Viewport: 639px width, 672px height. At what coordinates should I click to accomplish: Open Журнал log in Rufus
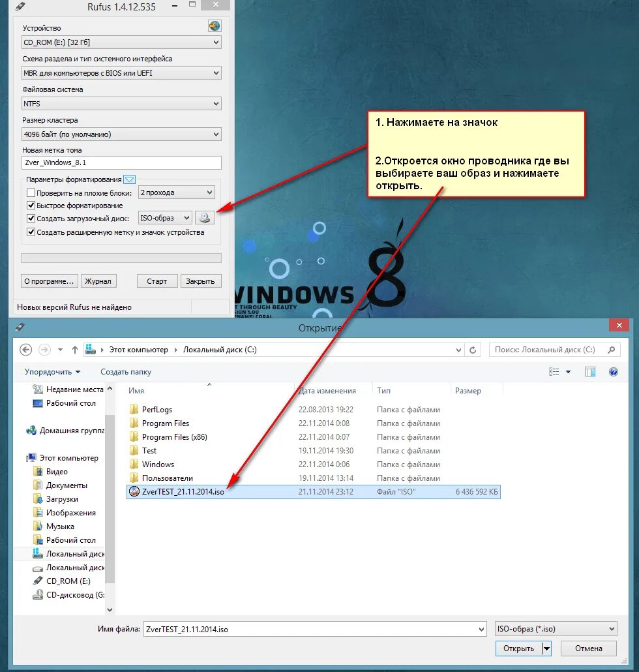pos(98,281)
